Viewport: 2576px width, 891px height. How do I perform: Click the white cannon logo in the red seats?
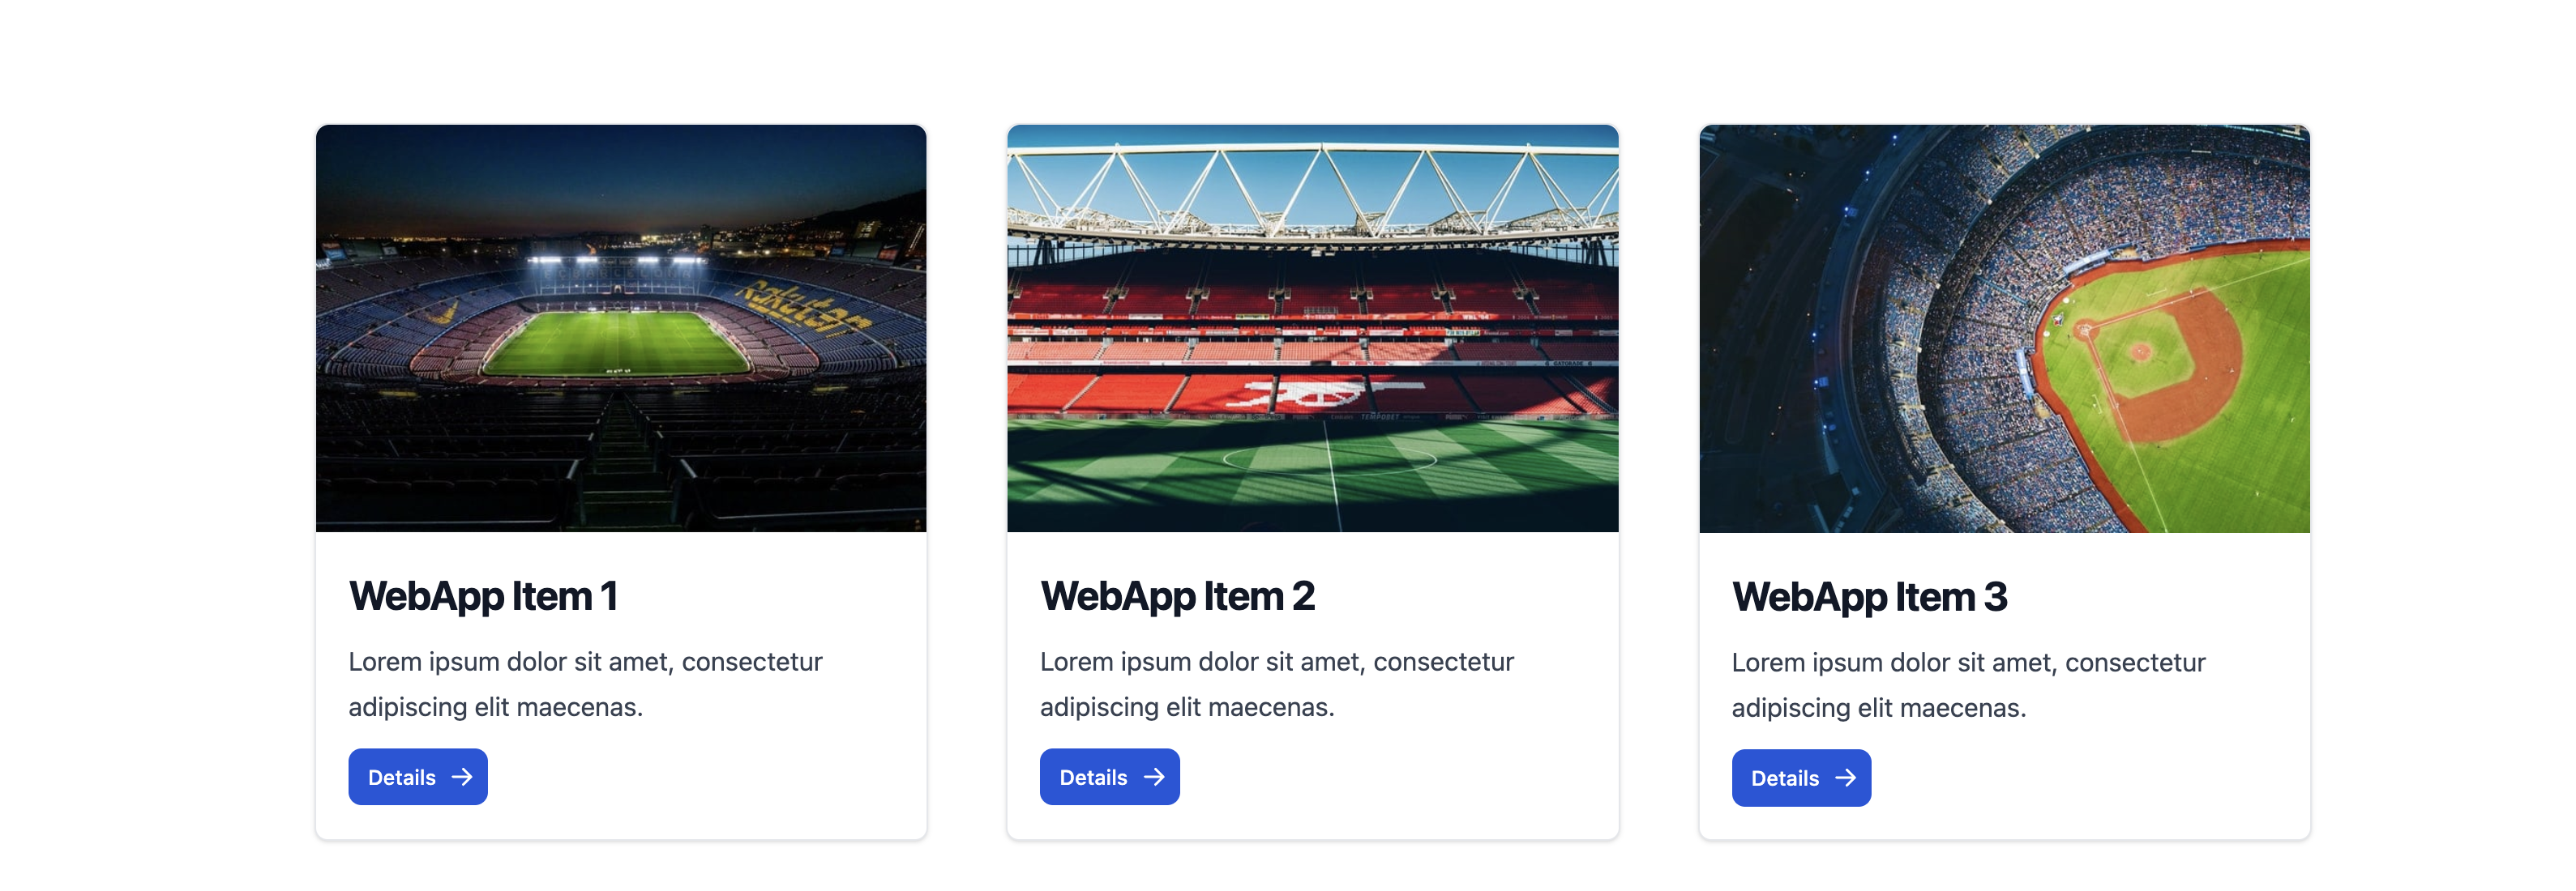coord(1318,394)
